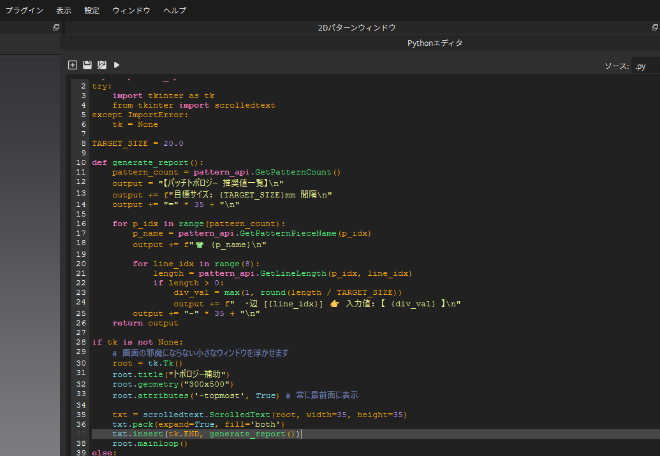Click the 'tk = None' line
The image size is (660, 456).
pos(135,124)
